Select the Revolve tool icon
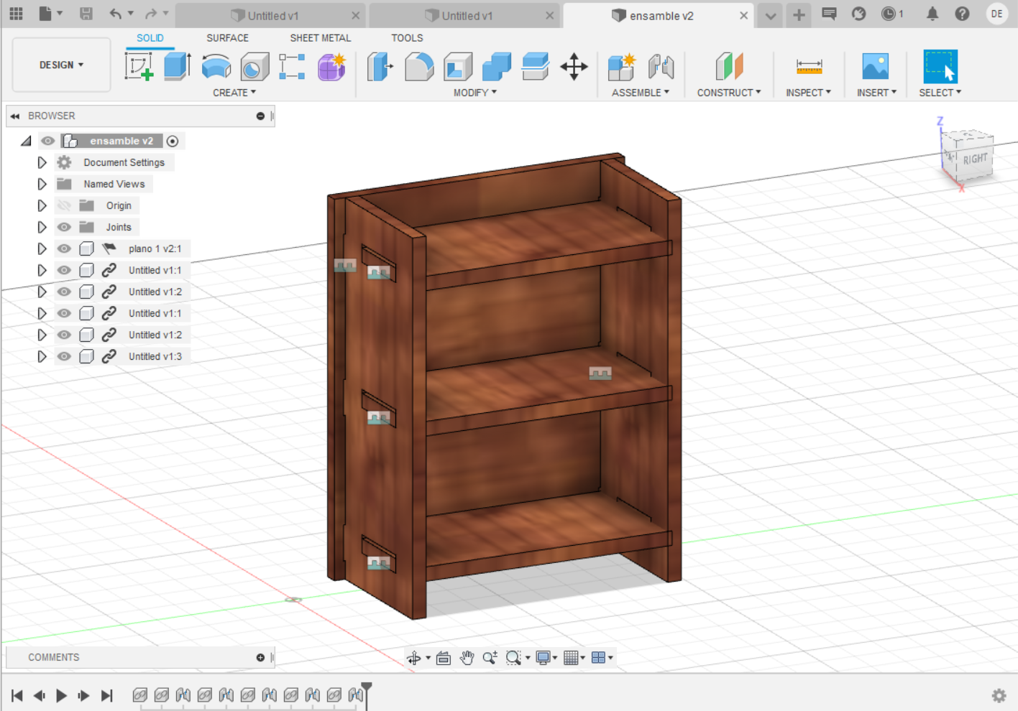Viewport: 1018px width, 711px height. 216,67
